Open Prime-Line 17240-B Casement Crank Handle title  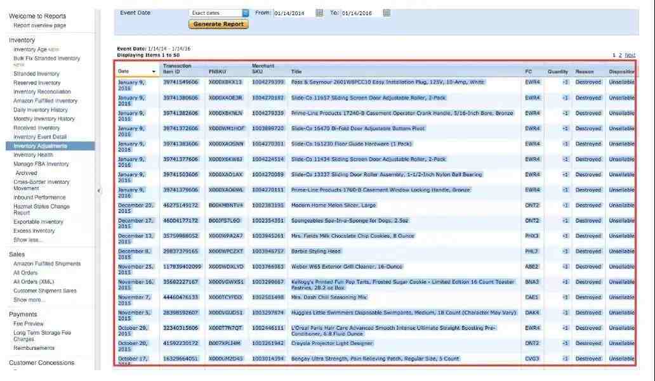pos(402,113)
